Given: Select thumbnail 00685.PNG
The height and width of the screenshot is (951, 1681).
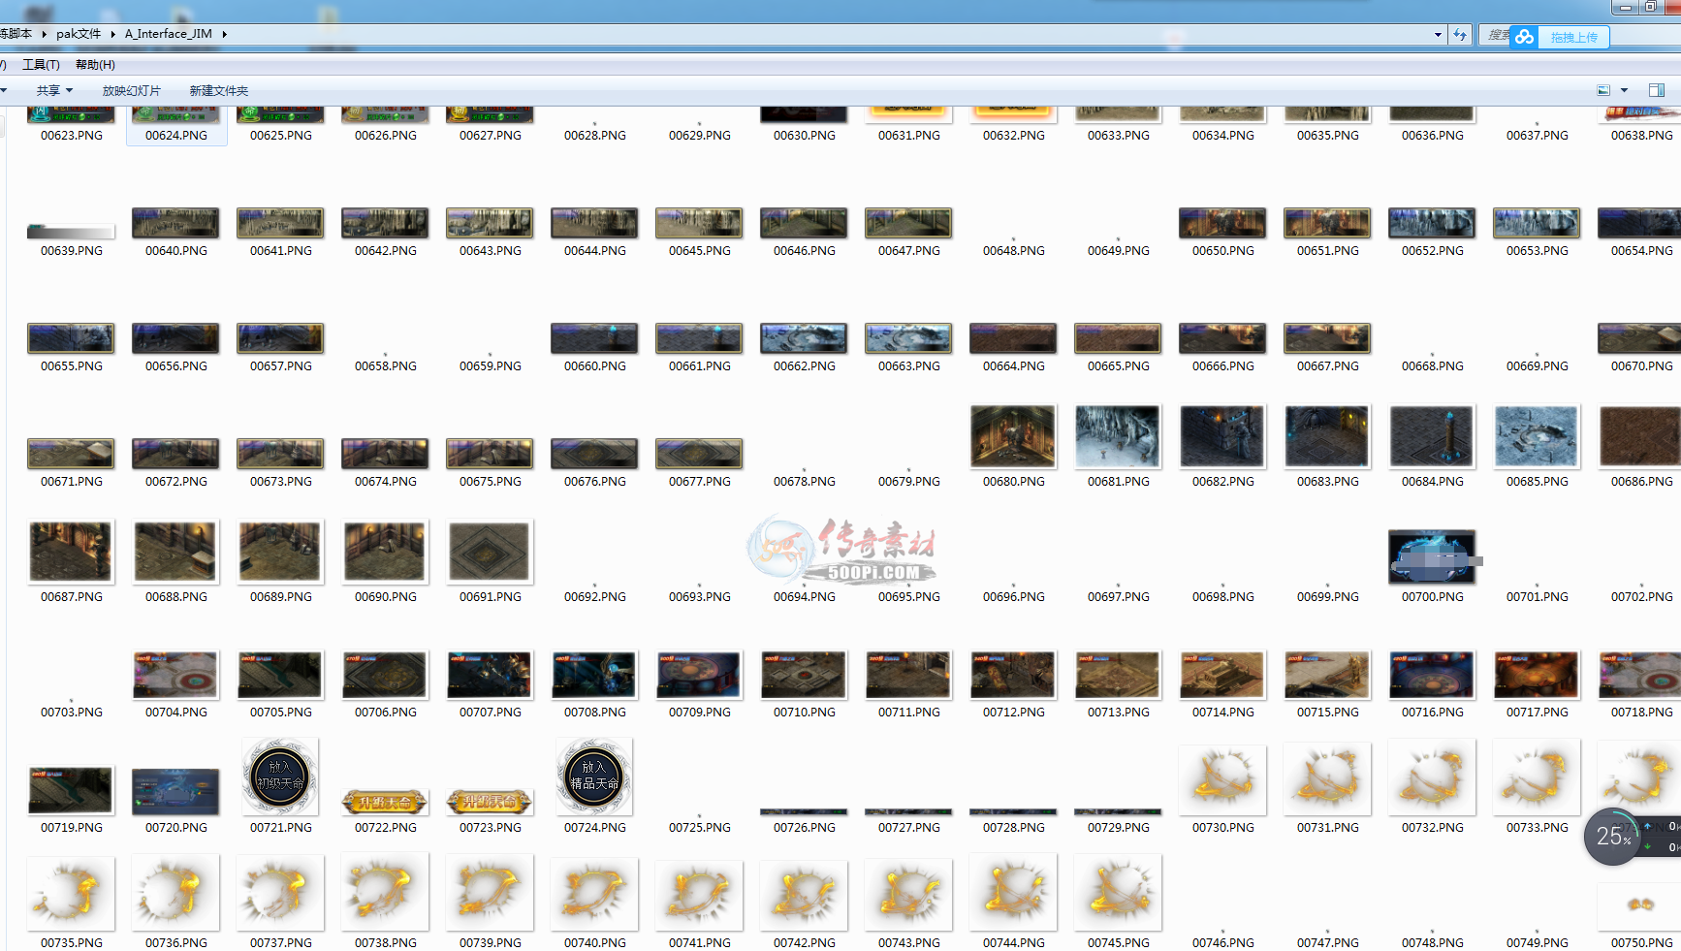Looking at the screenshot, I should (x=1537, y=436).
